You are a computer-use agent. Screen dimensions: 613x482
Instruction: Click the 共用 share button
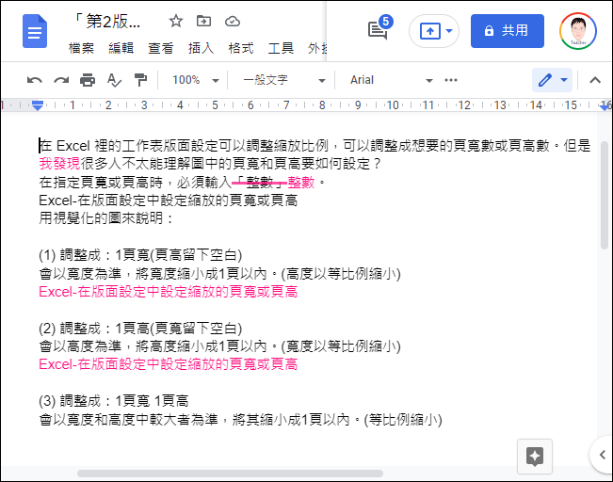(x=507, y=31)
